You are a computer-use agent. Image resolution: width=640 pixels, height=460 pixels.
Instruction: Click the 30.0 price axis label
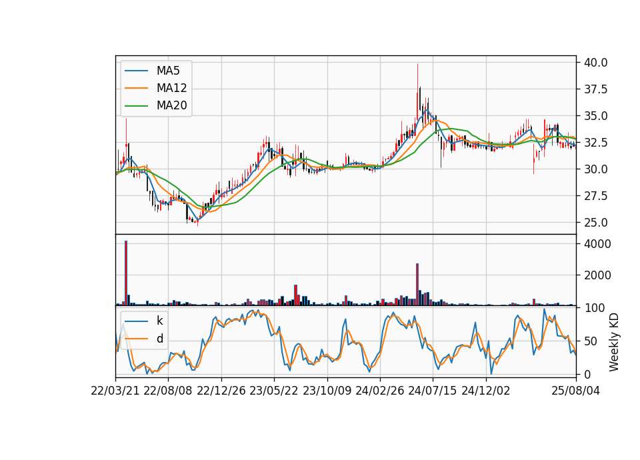coord(595,169)
